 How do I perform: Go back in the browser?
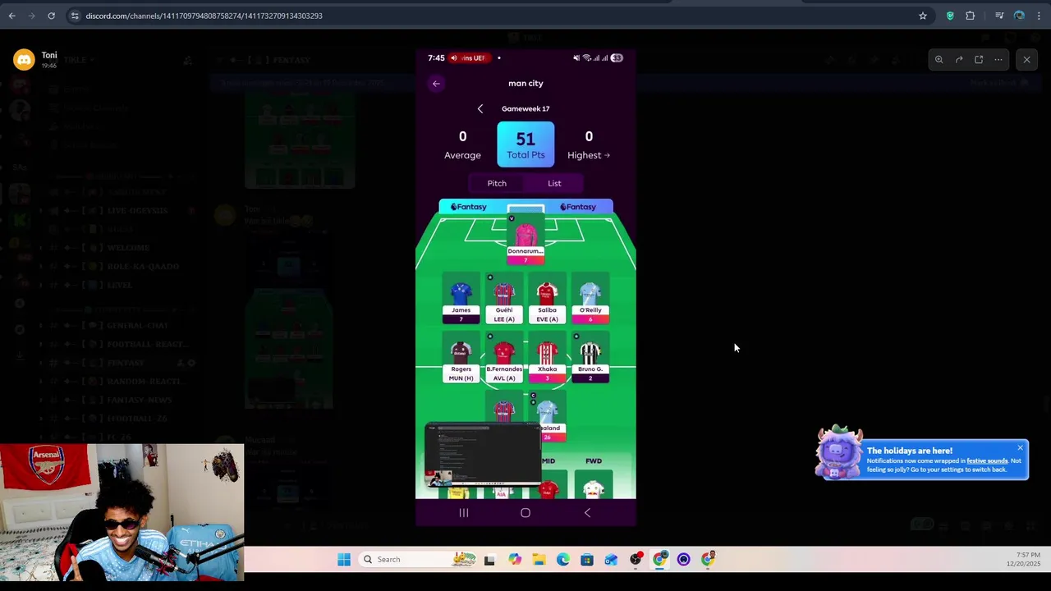tap(11, 16)
